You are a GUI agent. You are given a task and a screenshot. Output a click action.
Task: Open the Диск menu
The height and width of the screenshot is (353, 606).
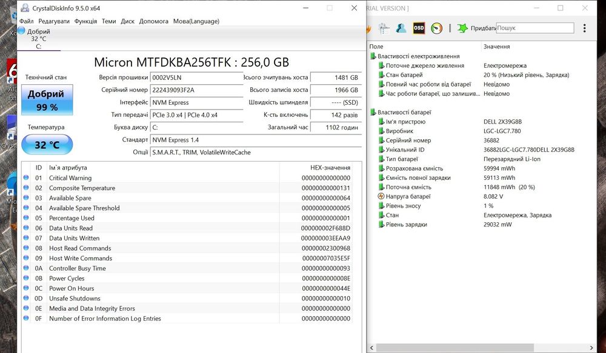(x=127, y=21)
